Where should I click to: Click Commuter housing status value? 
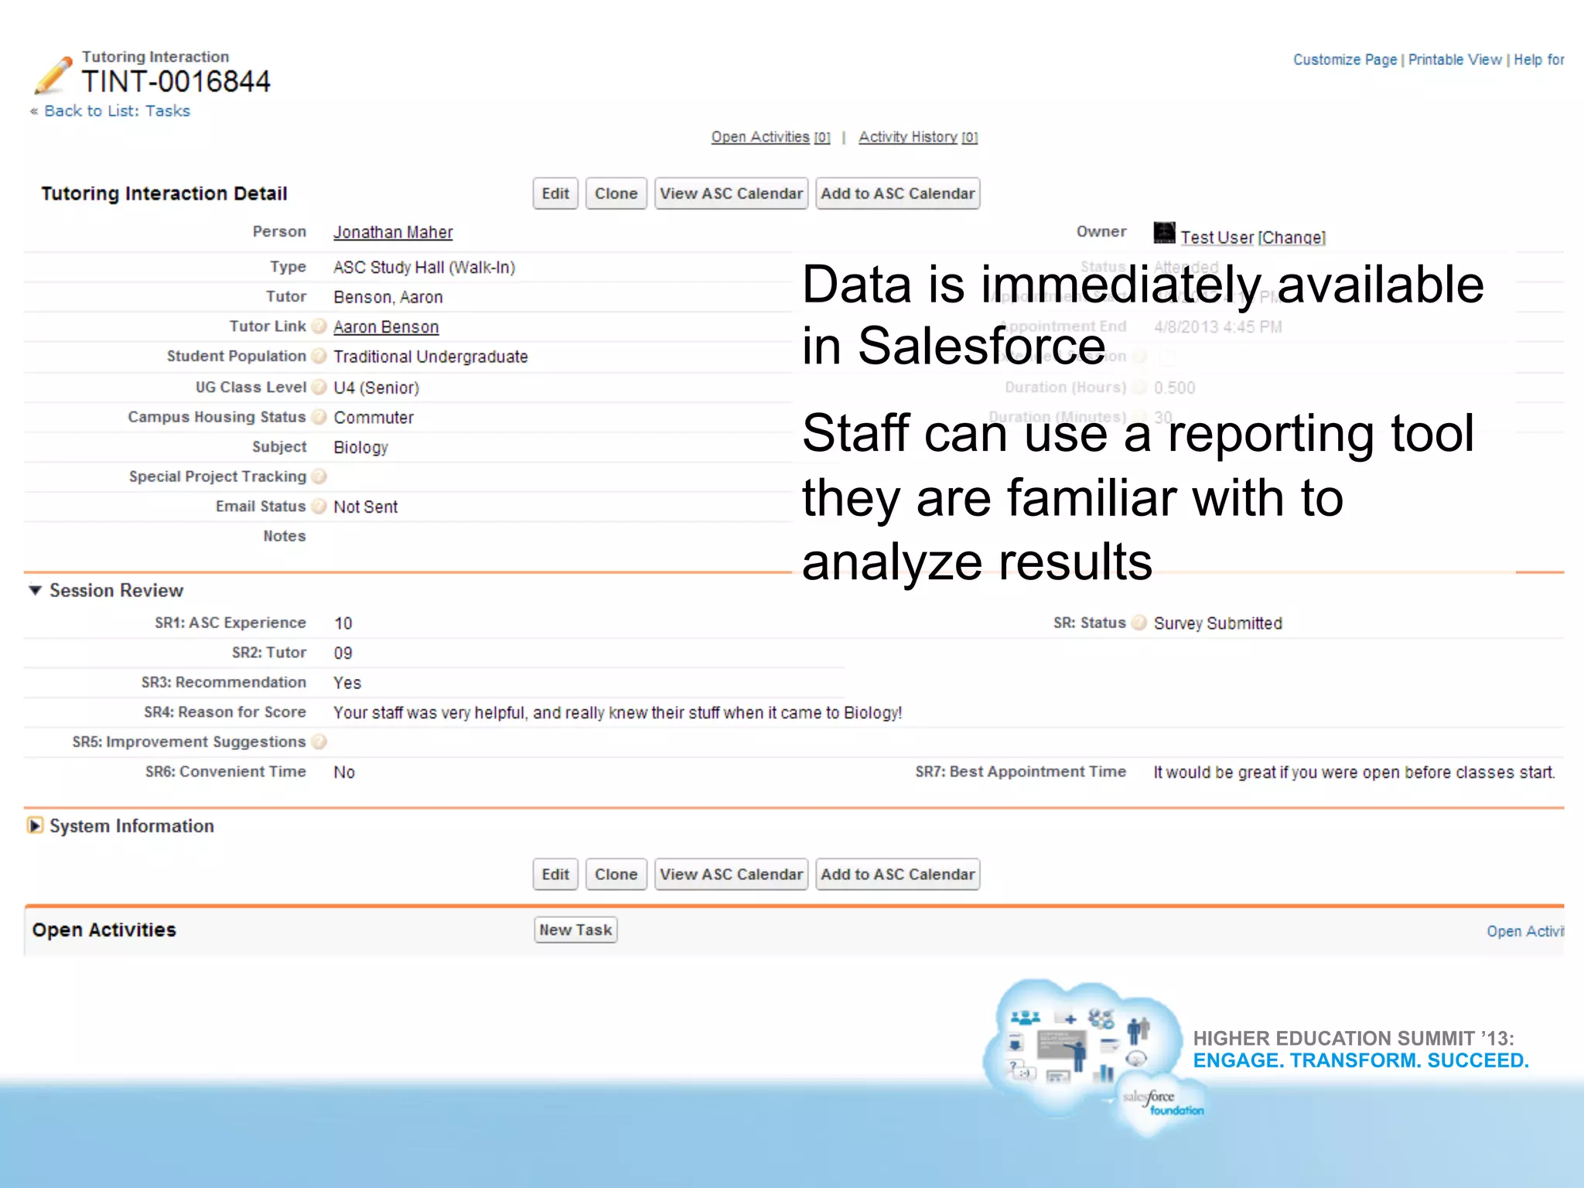pyautogui.click(x=374, y=418)
